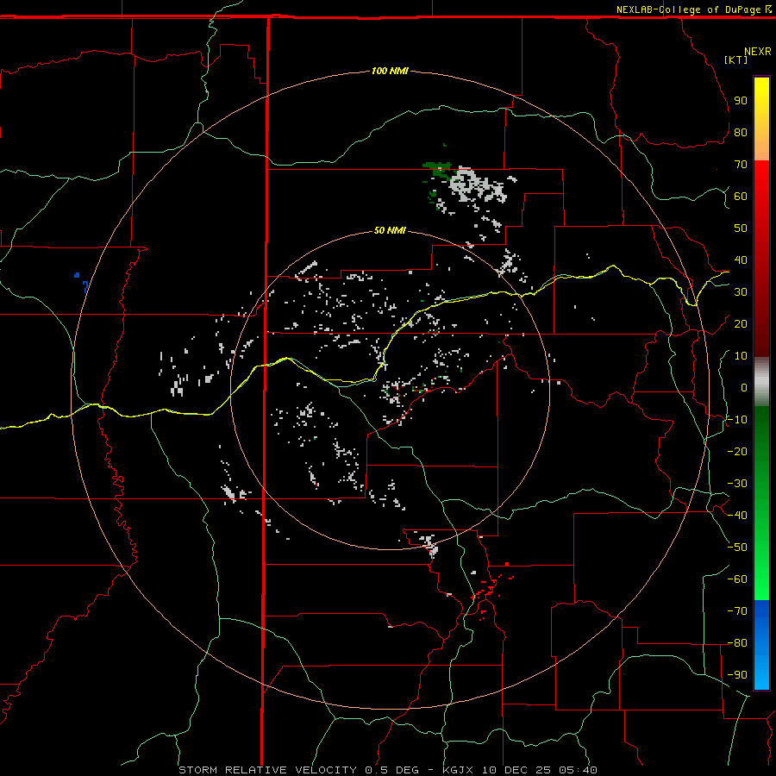Pick the yellow top segment of color bar
776x776 pixels.
tap(761, 119)
